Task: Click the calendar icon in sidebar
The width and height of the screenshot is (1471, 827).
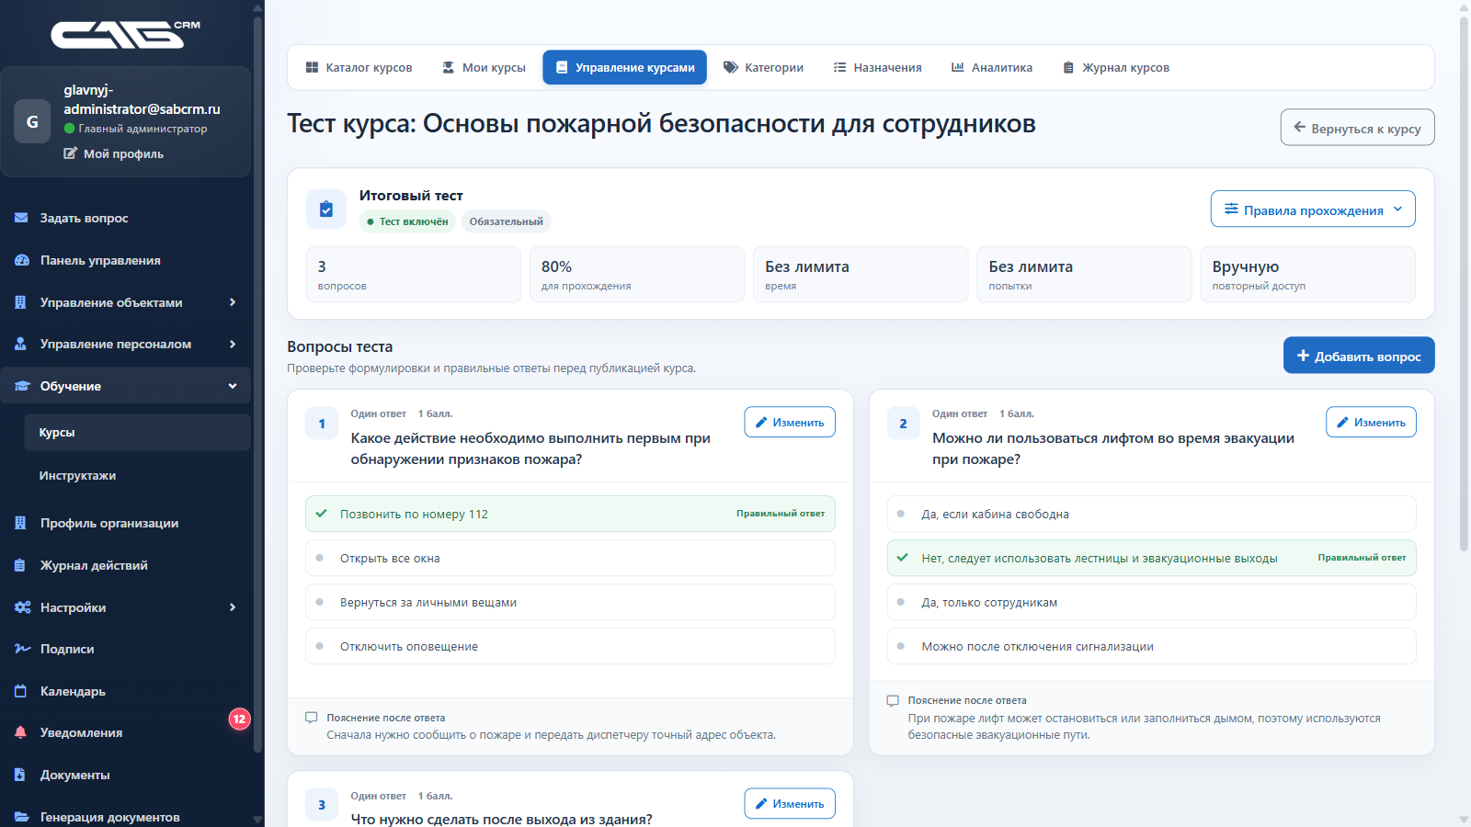Action: click(21, 691)
